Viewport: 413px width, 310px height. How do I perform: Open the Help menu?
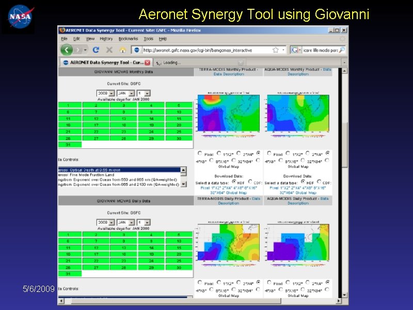pyautogui.click(x=163, y=39)
